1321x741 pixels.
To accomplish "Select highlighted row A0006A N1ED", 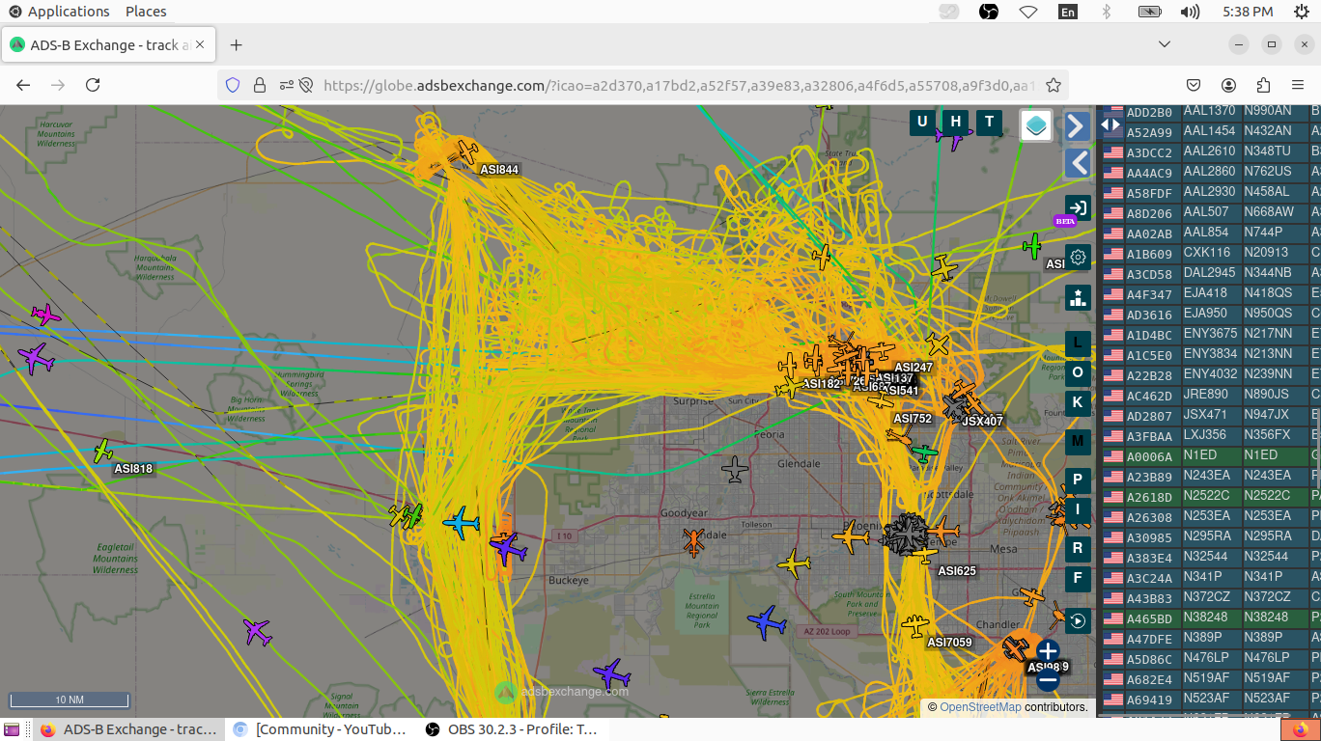I will tap(1209, 455).
